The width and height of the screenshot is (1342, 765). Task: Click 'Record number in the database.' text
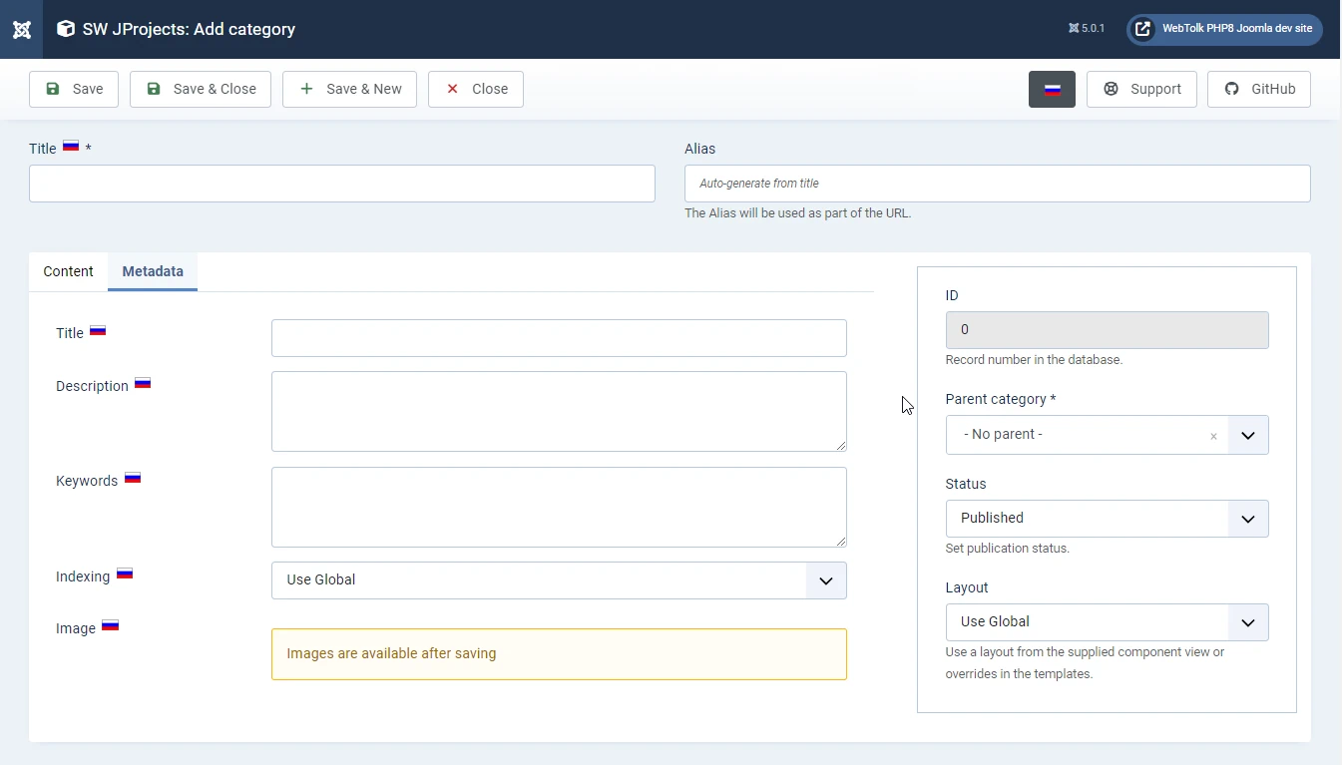(x=1034, y=360)
